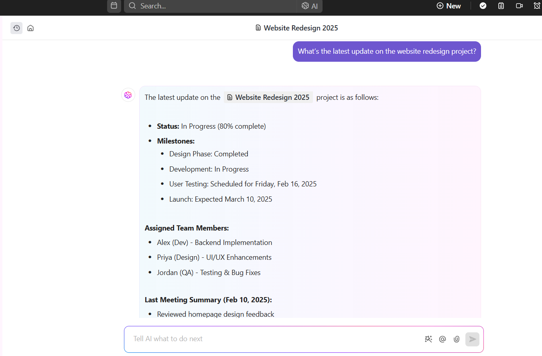Click the AI assistant avatar next to the response
The image size is (542, 356).
point(128,95)
